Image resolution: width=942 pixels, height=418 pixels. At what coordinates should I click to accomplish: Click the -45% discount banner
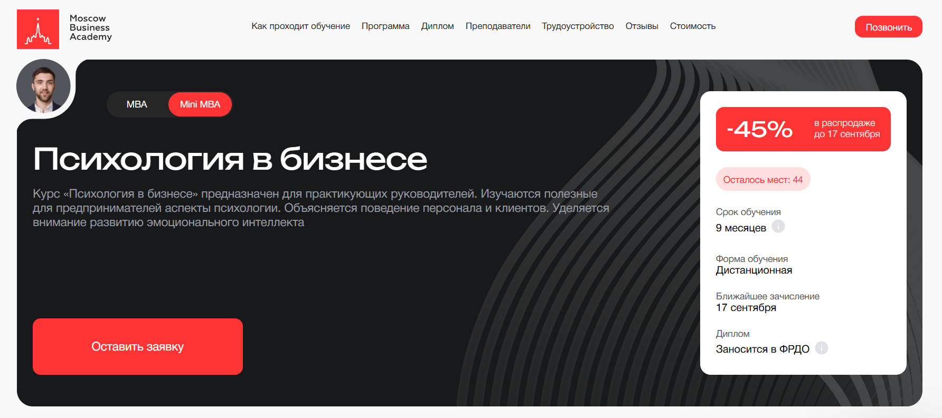point(803,129)
